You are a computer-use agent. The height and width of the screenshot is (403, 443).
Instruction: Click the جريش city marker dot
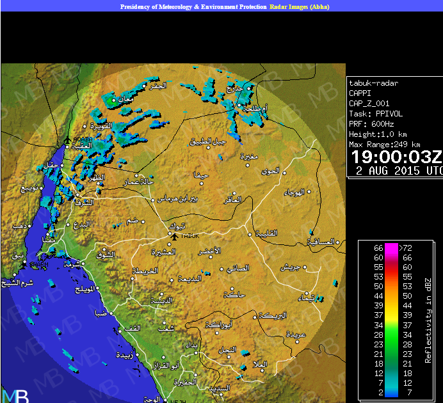[305, 267]
